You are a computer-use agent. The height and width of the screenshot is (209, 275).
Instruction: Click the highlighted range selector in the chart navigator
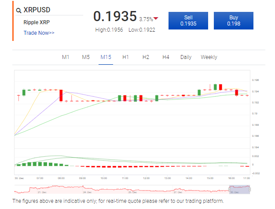tap(239, 189)
